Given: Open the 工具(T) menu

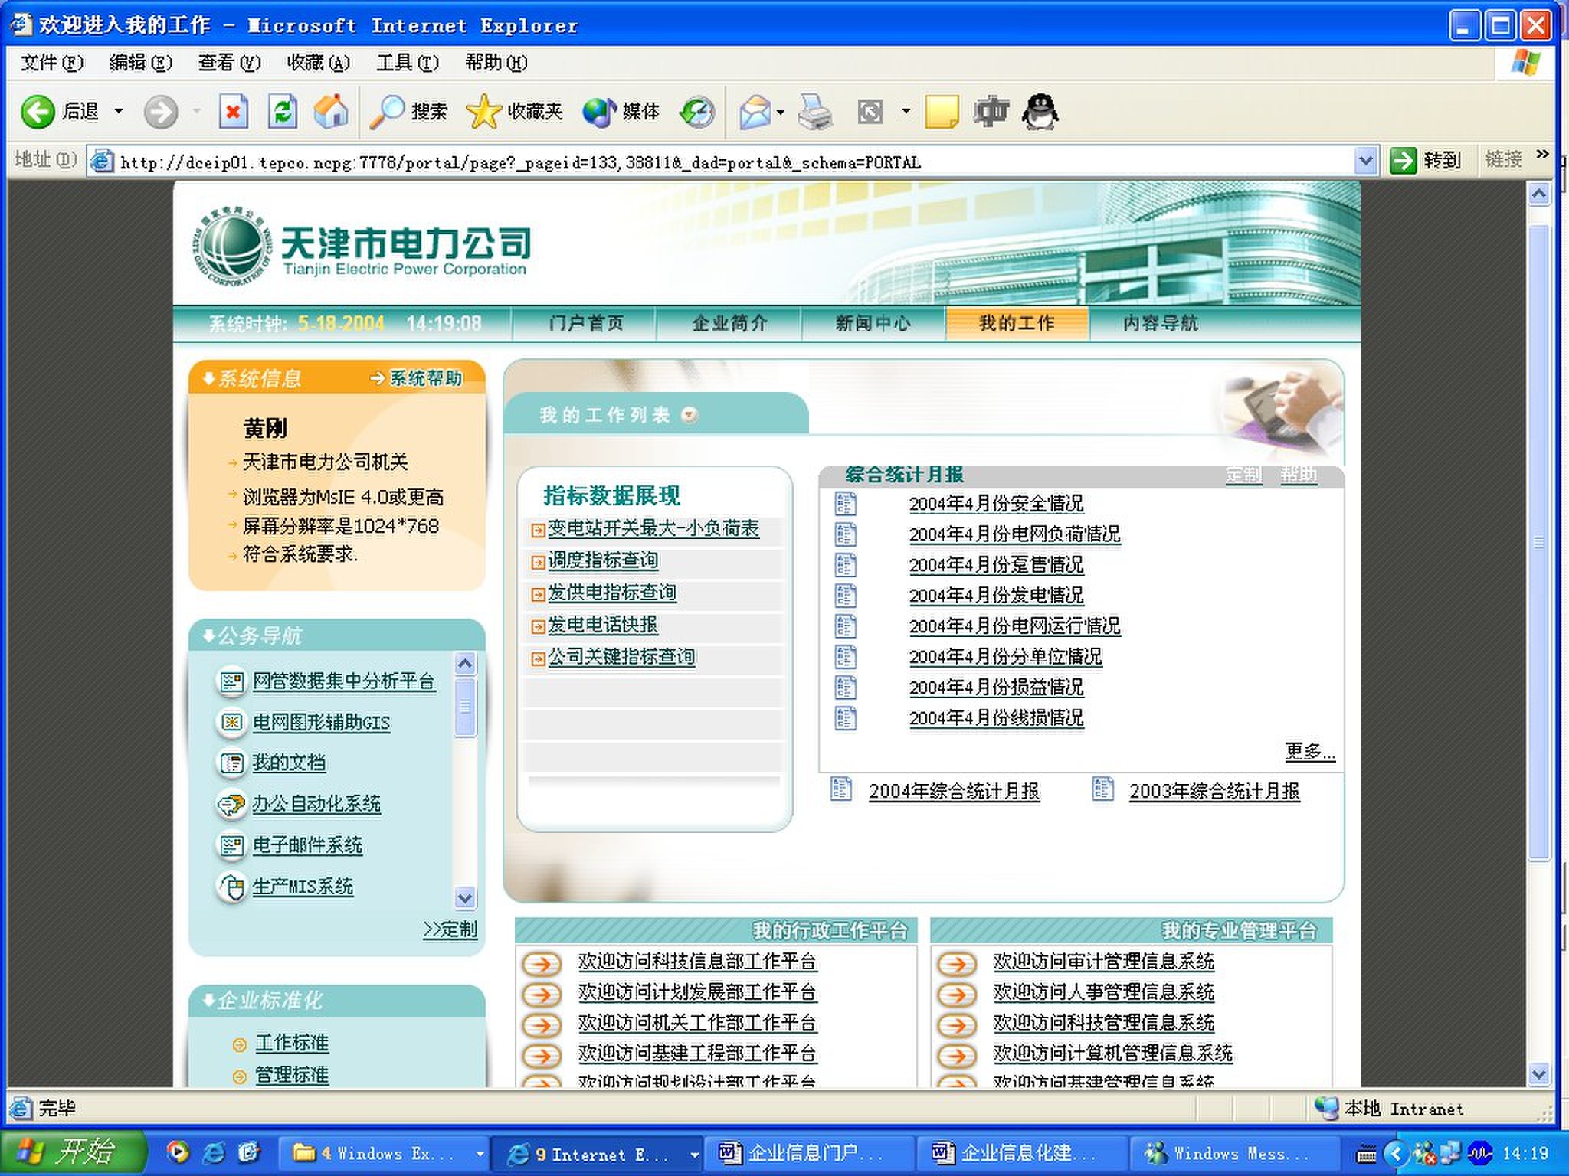Looking at the screenshot, I should (407, 63).
